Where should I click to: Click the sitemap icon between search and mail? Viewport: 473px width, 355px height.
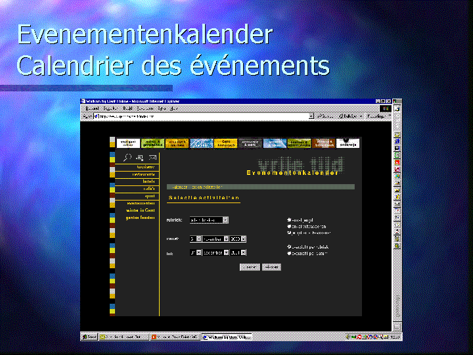(x=140, y=158)
